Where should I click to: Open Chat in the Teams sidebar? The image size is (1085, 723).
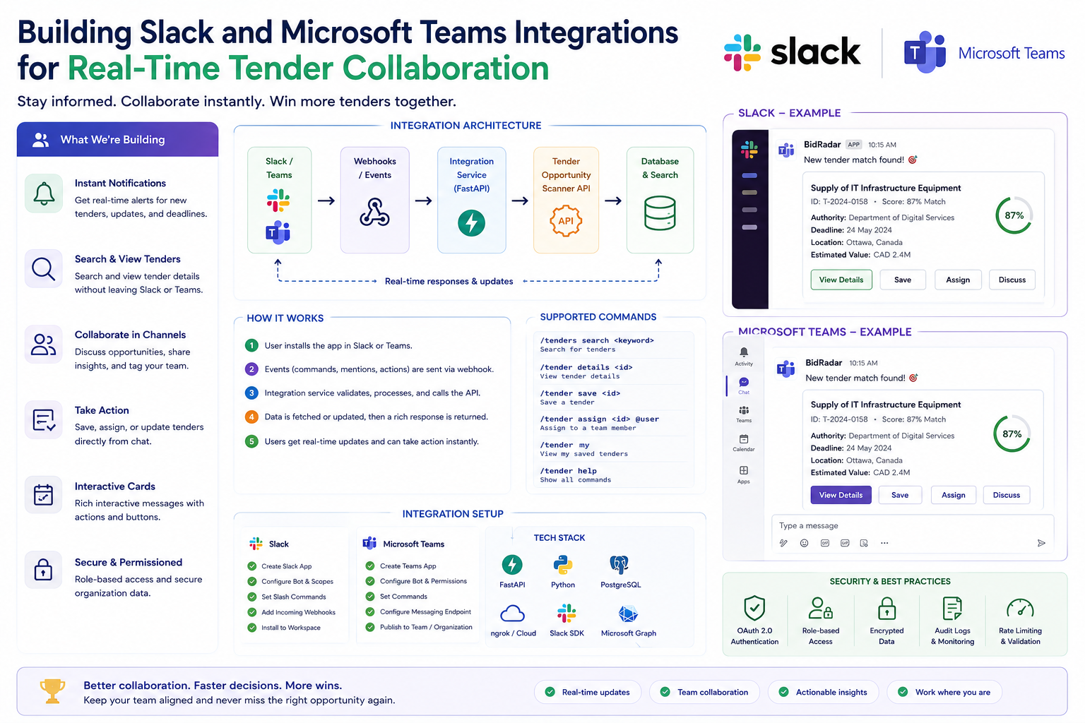(x=744, y=386)
